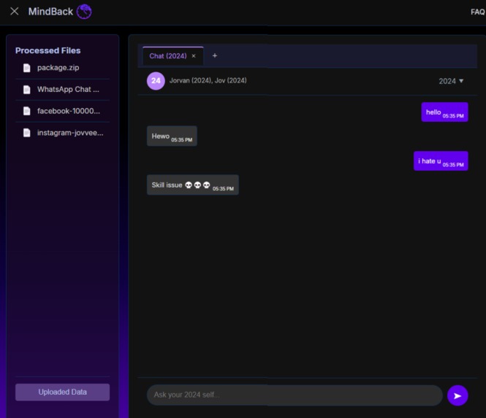This screenshot has height=418, width=486.
Task: Click the MindBack brain logo
Action: [84, 12]
